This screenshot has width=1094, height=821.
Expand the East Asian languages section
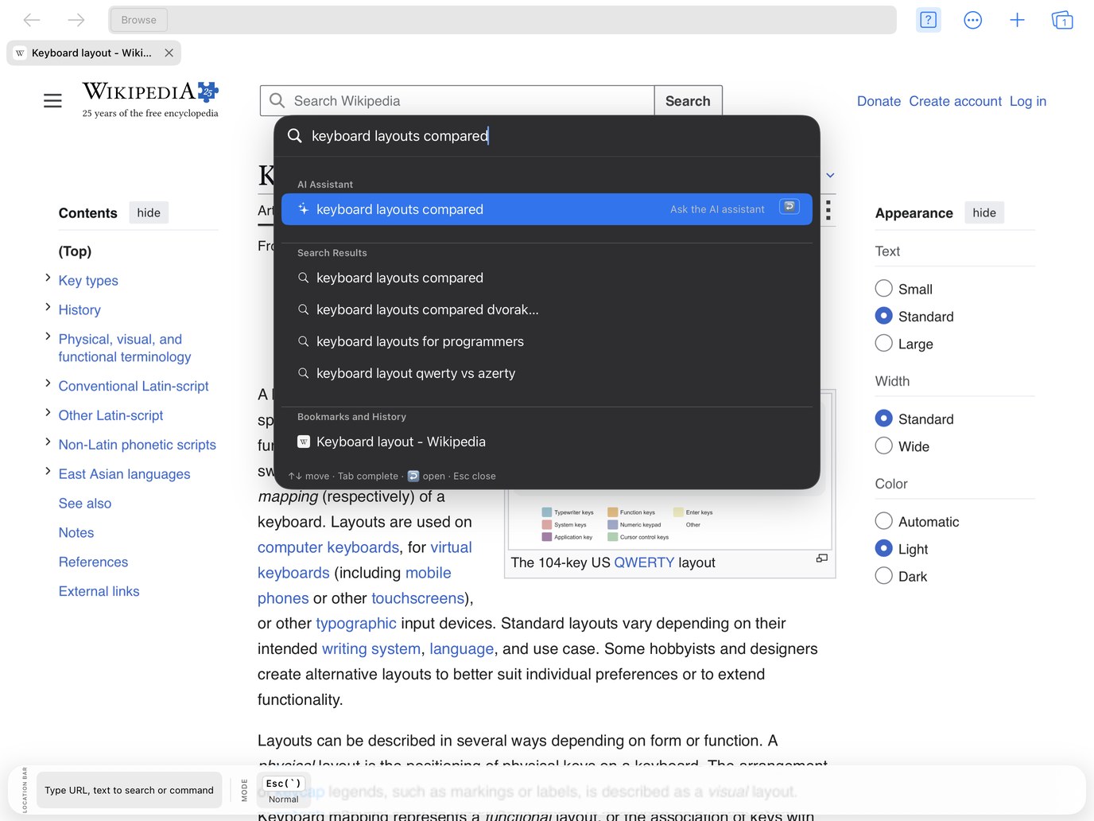[48, 472]
